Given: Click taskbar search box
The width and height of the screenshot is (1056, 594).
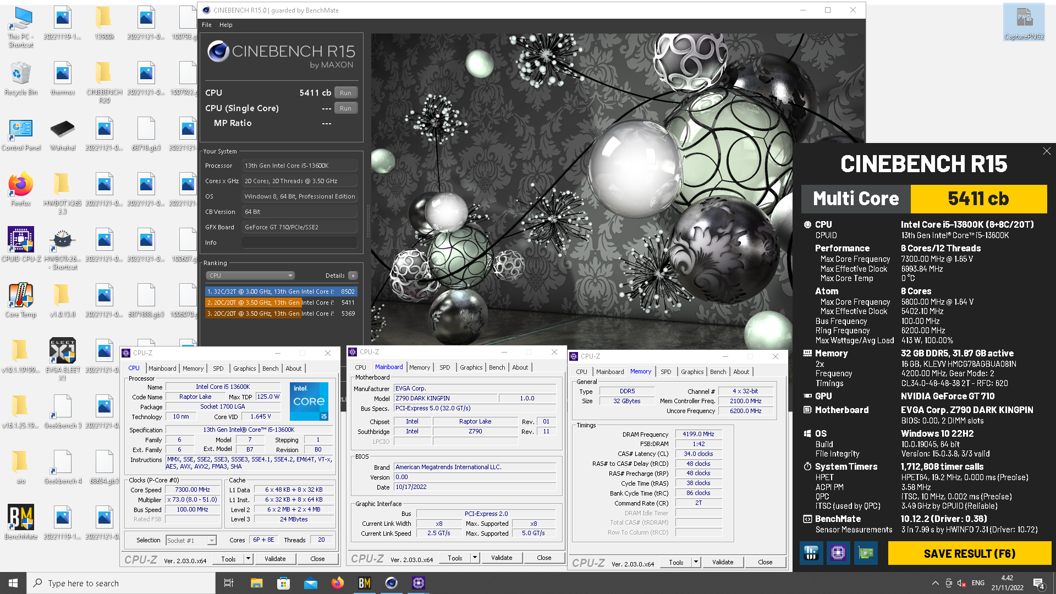Looking at the screenshot, I should (121, 583).
